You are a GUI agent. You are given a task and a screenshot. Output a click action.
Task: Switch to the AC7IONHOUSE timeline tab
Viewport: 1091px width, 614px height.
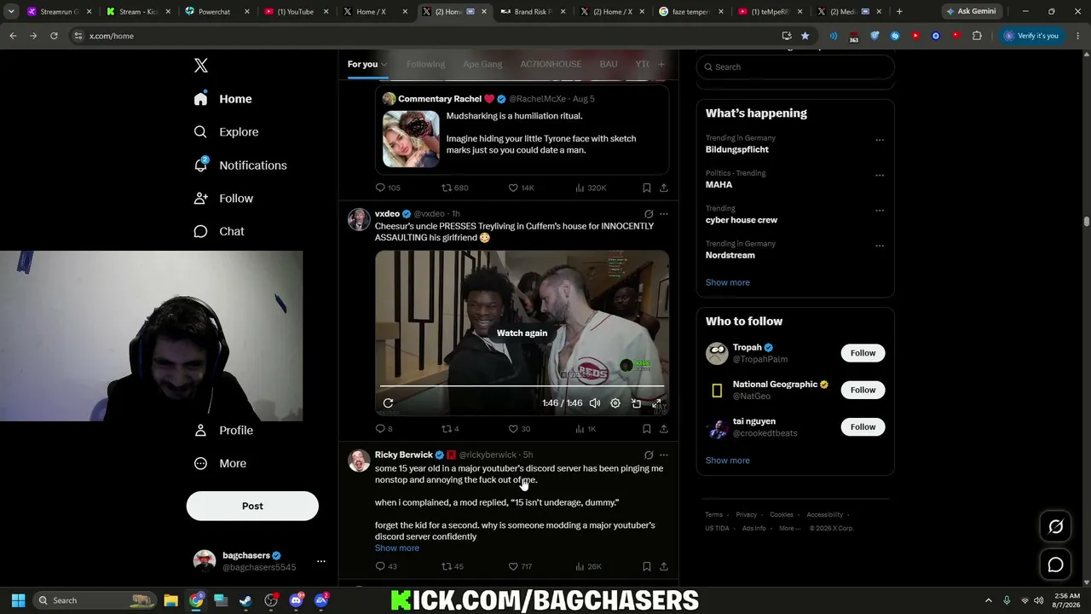click(551, 65)
